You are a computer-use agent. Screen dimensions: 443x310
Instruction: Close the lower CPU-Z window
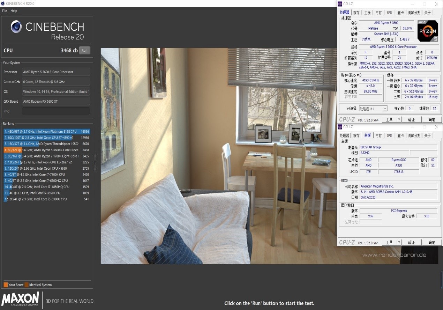click(x=437, y=127)
